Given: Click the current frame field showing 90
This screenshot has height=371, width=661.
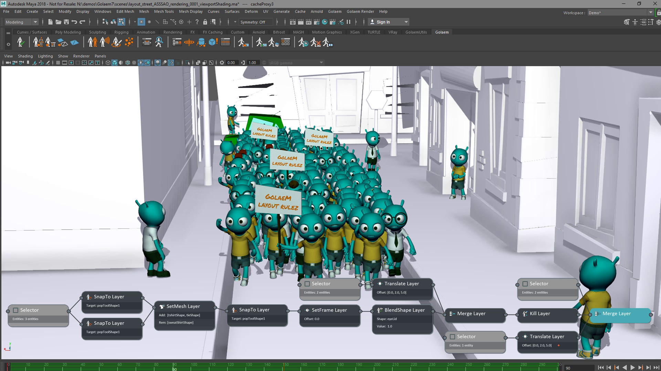Looking at the screenshot, I should (x=579, y=368).
